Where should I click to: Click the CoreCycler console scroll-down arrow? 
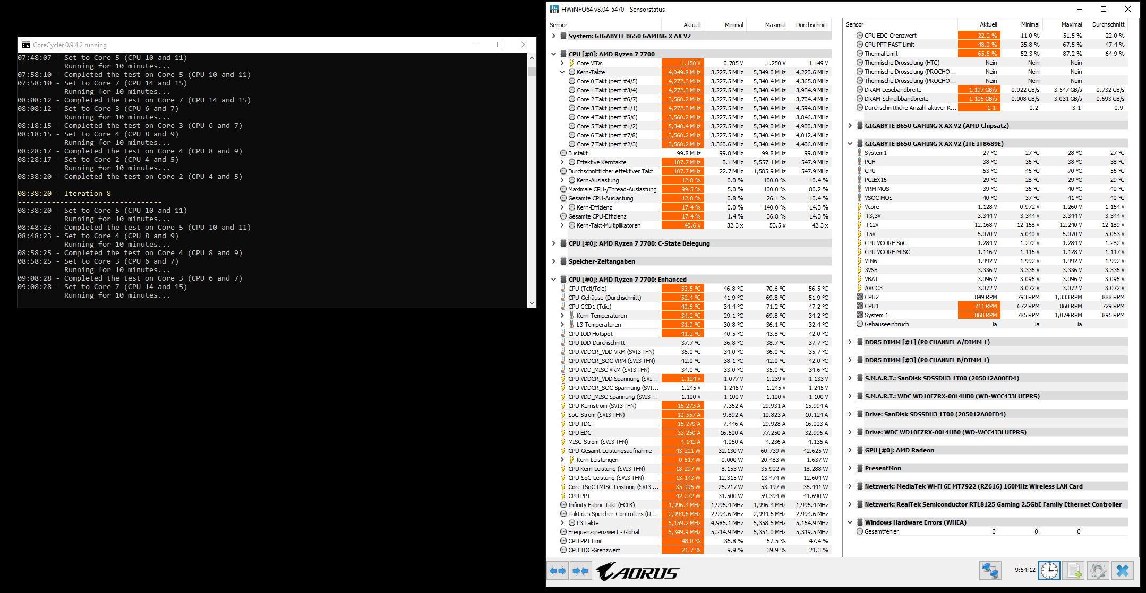532,303
